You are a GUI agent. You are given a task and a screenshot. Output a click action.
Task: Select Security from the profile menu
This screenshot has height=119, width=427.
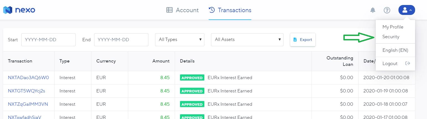click(391, 37)
